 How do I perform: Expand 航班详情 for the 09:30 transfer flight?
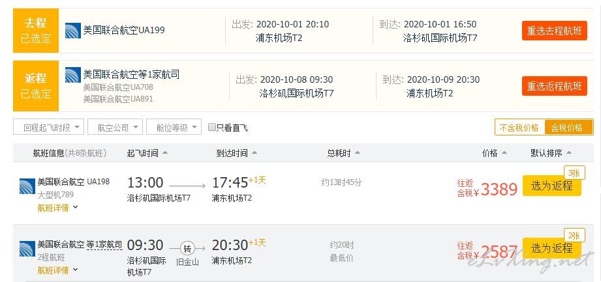click(57, 270)
